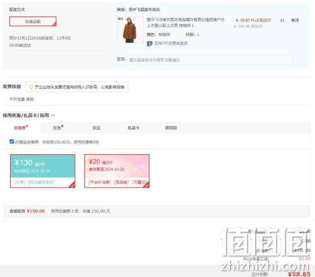Viewport: 315px width, 277px height.
Task: Open the 礼品卡 tab
Action: [134, 128]
